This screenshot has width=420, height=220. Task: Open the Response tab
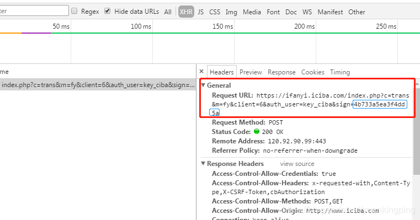coord(281,72)
